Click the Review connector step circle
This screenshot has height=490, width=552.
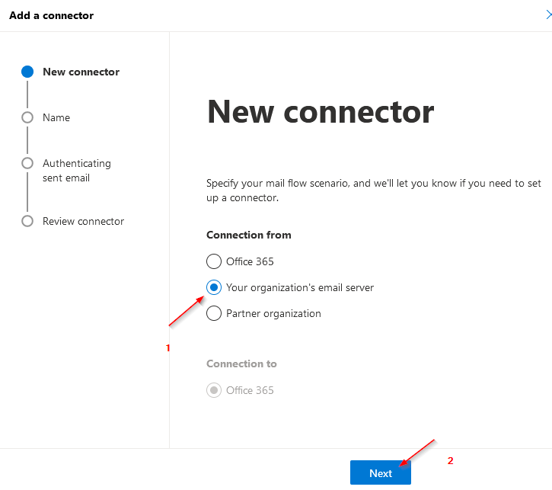27,221
